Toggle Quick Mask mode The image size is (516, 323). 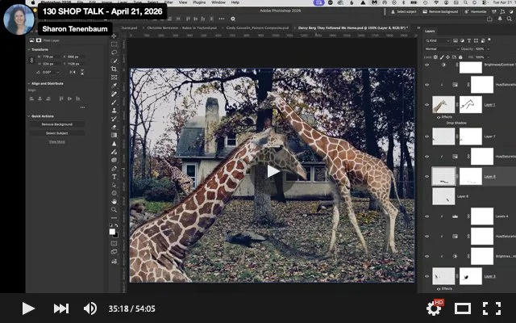(x=114, y=244)
